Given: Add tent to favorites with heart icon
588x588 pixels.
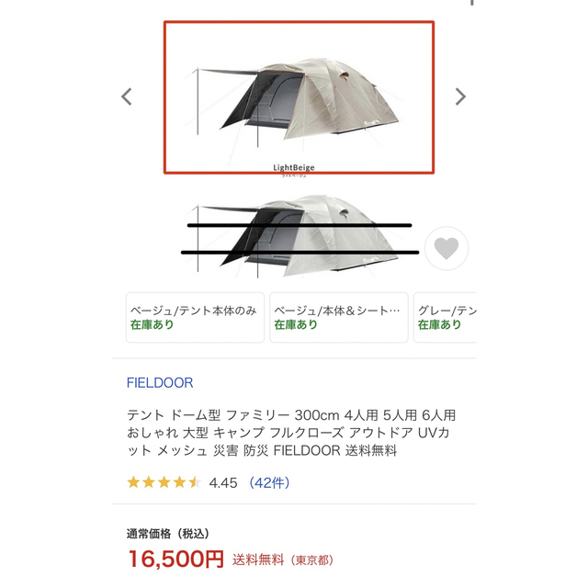Looking at the screenshot, I should [x=447, y=248].
